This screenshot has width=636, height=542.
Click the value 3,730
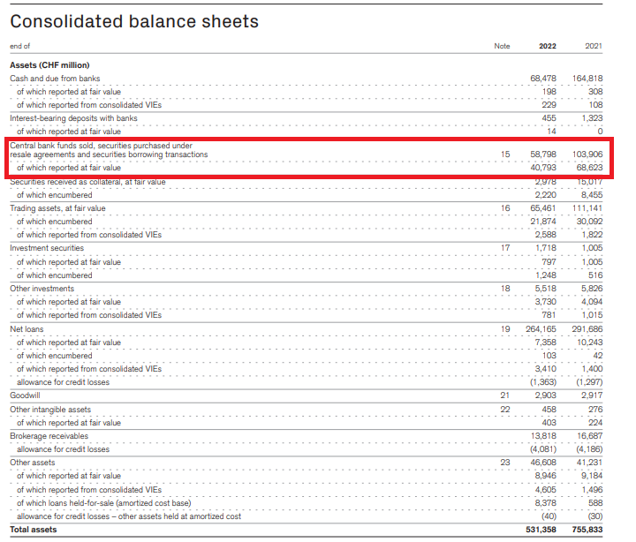[x=546, y=302]
